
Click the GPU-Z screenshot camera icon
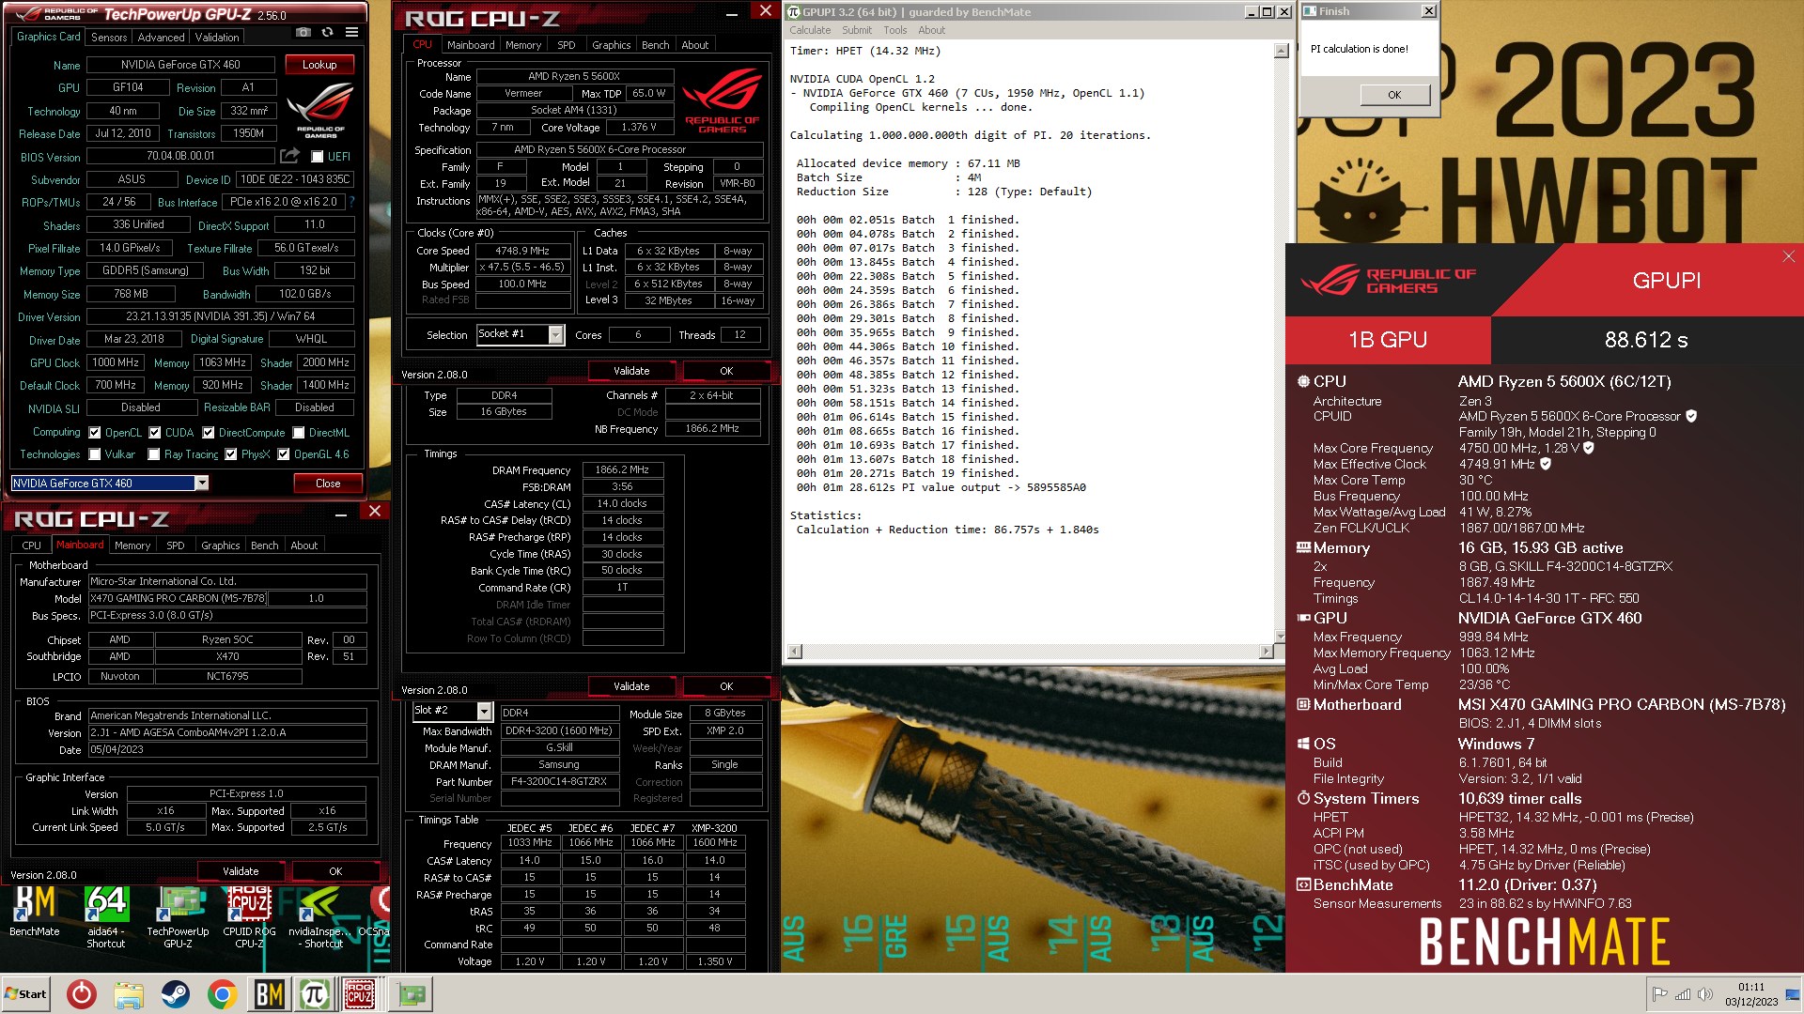pos(303,33)
